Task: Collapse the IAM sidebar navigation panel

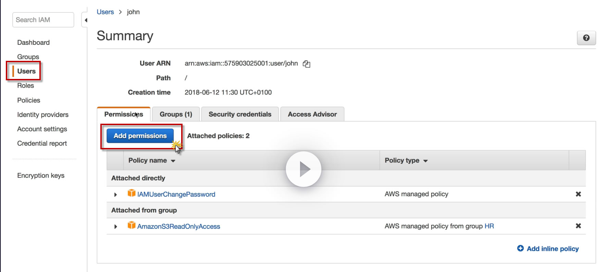Action: (x=85, y=20)
